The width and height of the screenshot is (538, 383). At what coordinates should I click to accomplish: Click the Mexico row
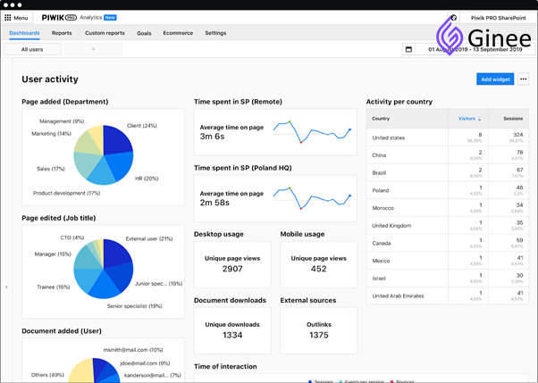pyautogui.click(x=448, y=261)
